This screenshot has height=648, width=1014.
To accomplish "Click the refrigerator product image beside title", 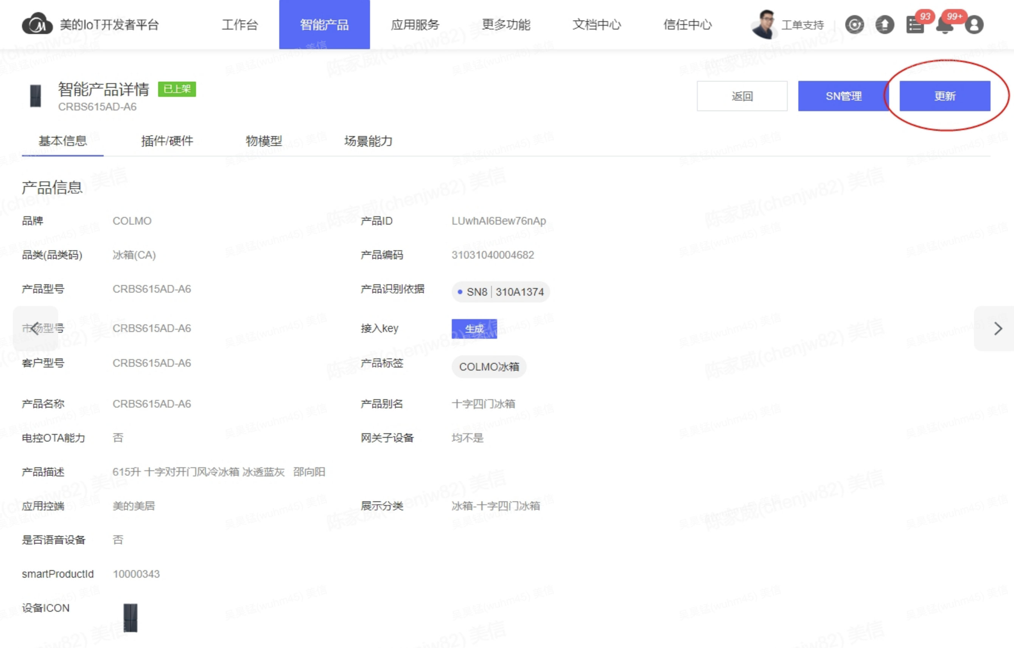I will click(36, 96).
